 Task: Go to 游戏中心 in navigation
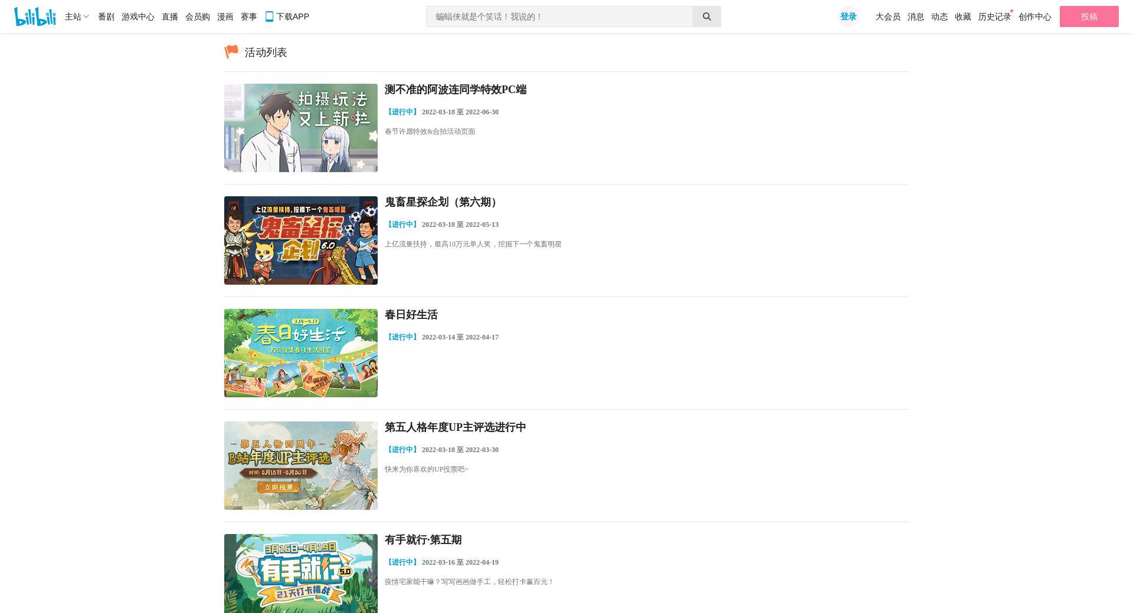[137, 17]
